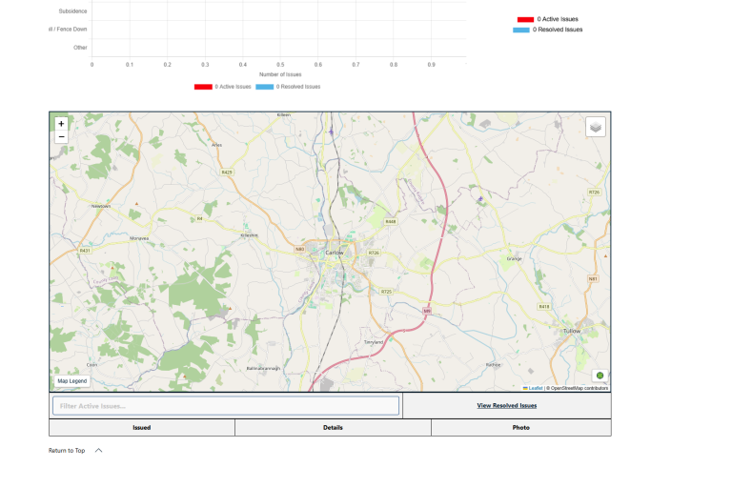The width and height of the screenshot is (732, 488).
Task: Toggle red Active Issues legend at top right
Action: pos(548,19)
